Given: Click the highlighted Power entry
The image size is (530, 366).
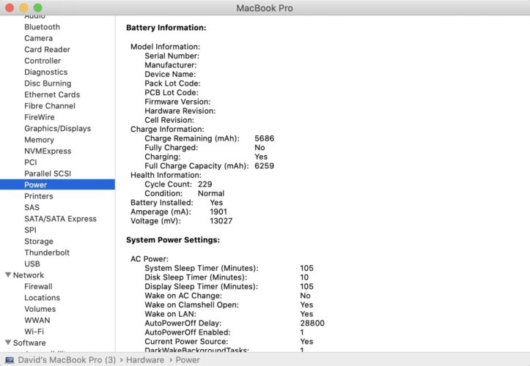Looking at the screenshot, I should (x=57, y=184).
